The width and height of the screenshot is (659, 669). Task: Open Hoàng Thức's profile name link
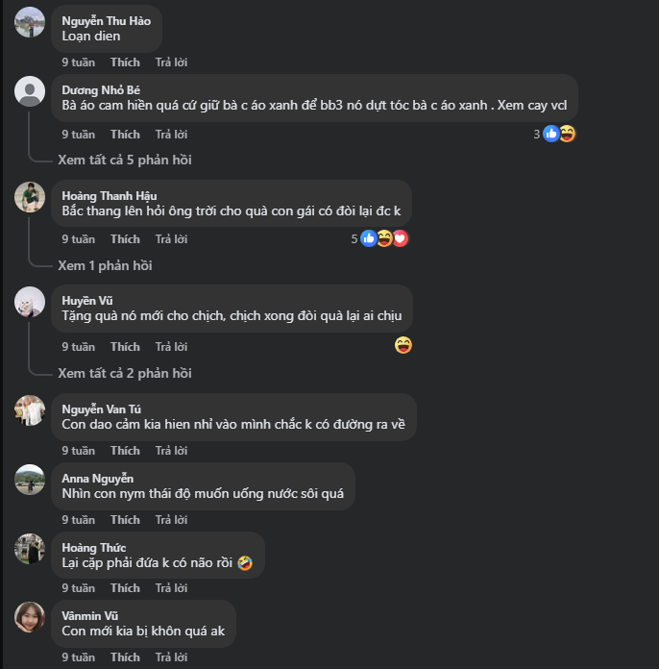[94, 548]
